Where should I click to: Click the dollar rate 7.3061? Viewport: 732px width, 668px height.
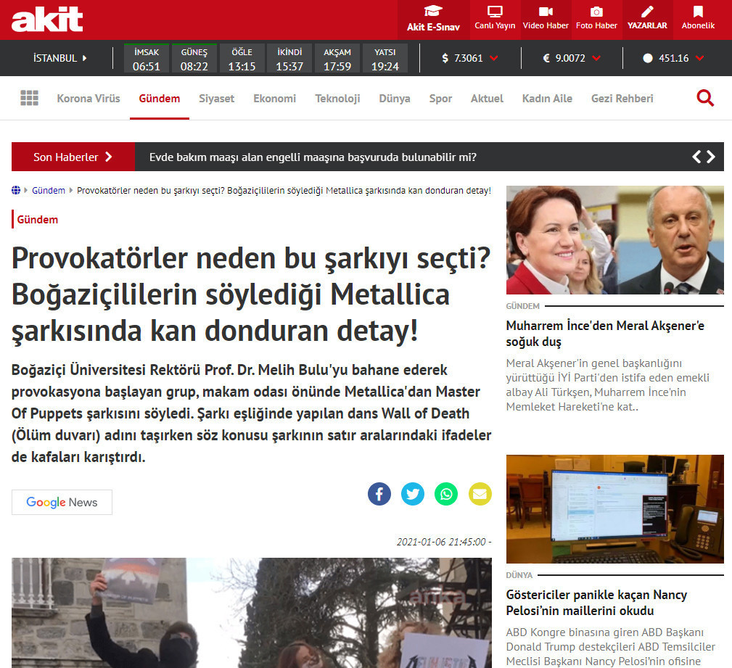tap(470, 58)
